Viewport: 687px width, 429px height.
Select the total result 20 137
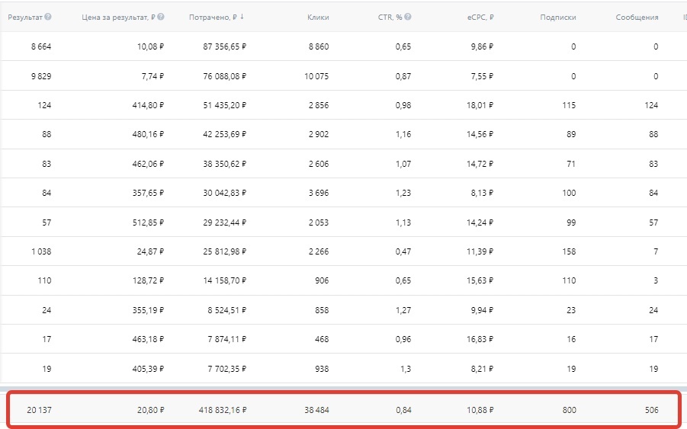point(39,410)
